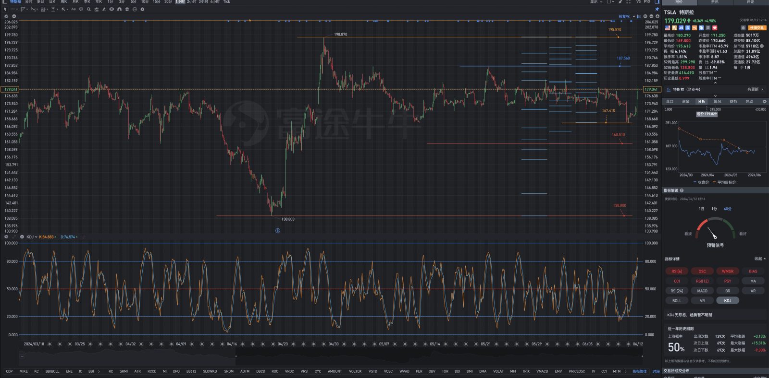This screenshot has height=378, width=769.
Task: Select the pencil brush drawing tool
Action: coord(104,9)
